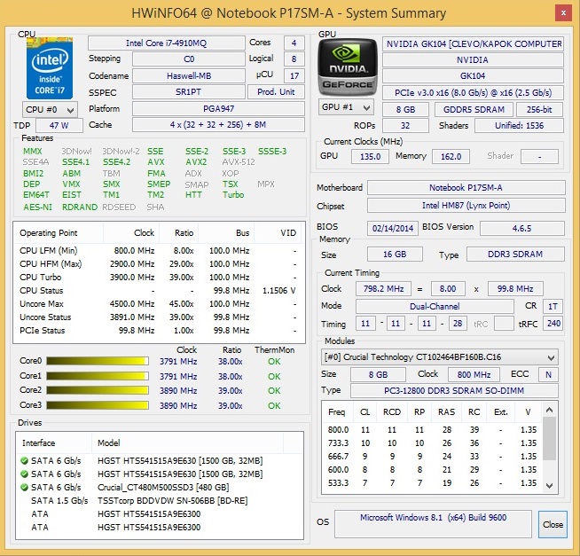Click Core2 clock value 3890 MHz
580x556 pixels.
pos(178,391)
